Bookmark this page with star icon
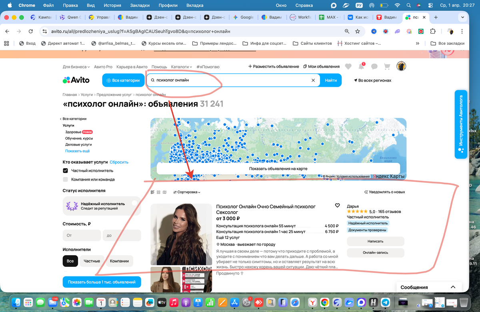Viewport: 480px width, 312px height. pos(358,31)
